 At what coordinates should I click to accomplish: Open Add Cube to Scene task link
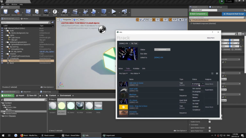pyautogui.click(x=136, y=83)
